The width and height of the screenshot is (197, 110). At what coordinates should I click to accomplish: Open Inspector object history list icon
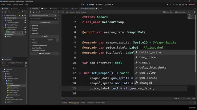coord(59,12)
